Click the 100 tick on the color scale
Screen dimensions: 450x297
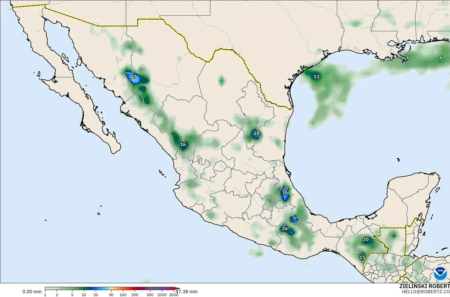point(123,295)
